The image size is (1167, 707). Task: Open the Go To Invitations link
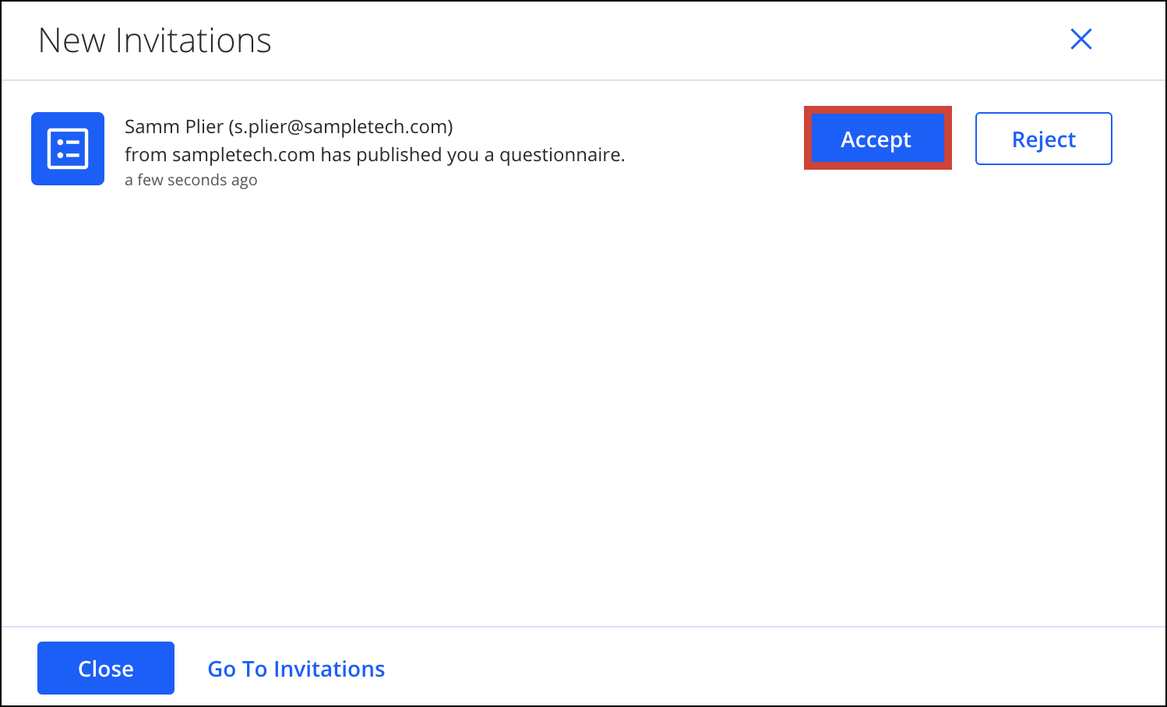pyautogui.click(x=296, y=669)
